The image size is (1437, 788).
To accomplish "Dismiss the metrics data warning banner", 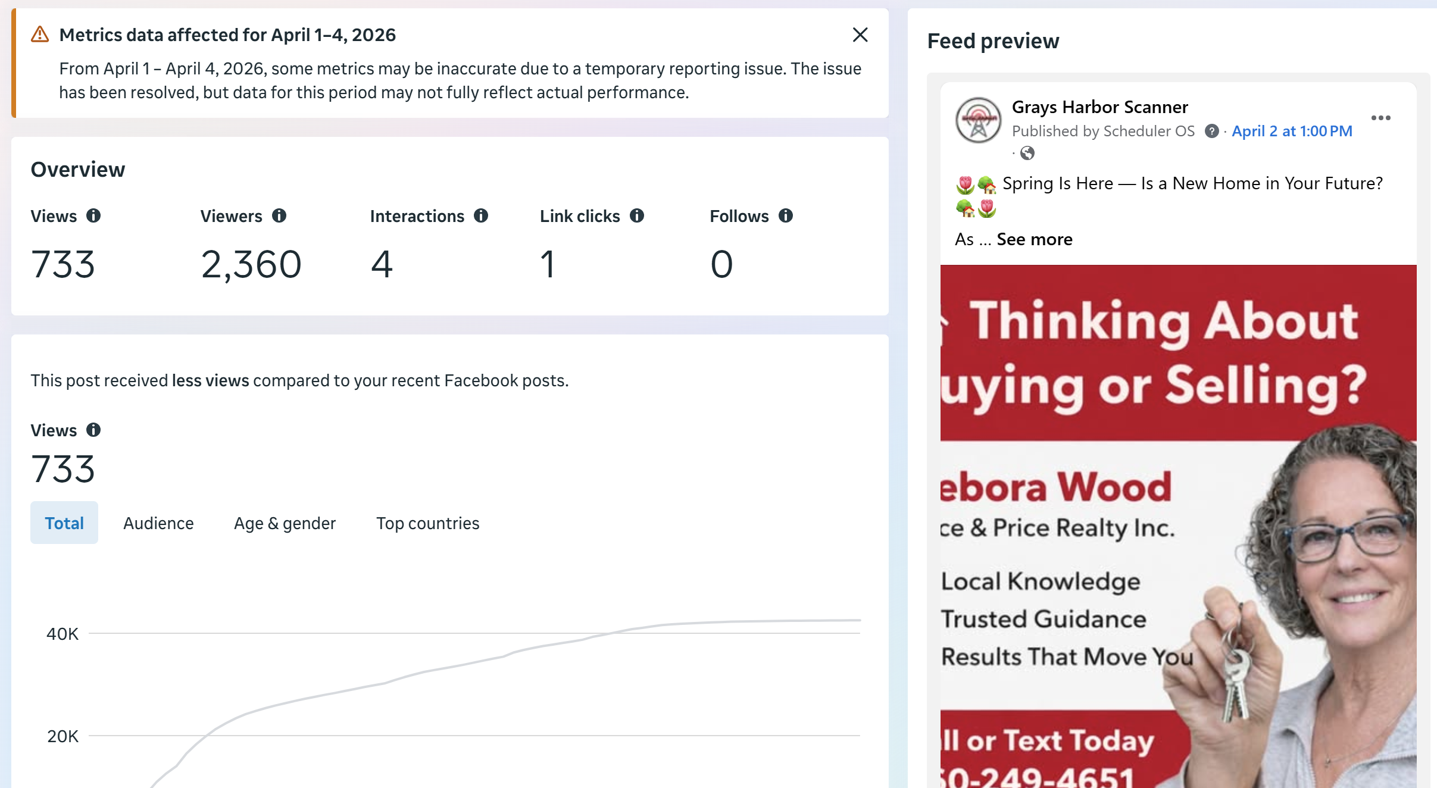I will click(860, 35).
